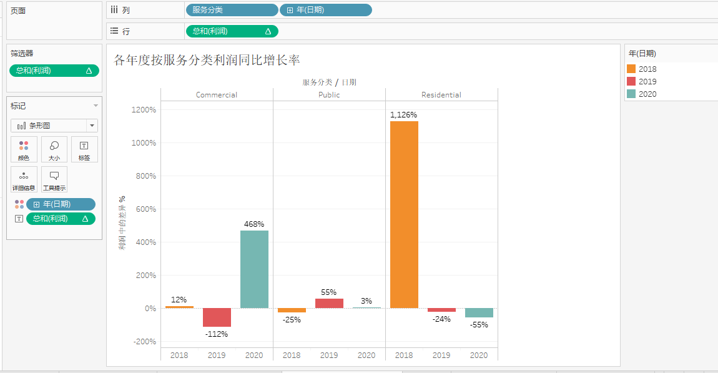Click the Detail (详细信息) marks button

[24, 179]
